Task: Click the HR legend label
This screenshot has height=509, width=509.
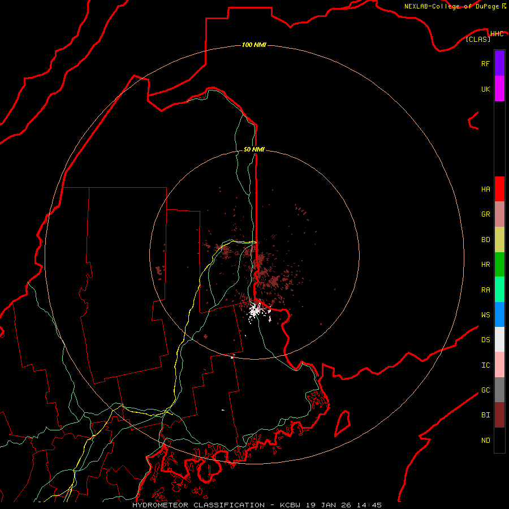Action: (485, 265)
